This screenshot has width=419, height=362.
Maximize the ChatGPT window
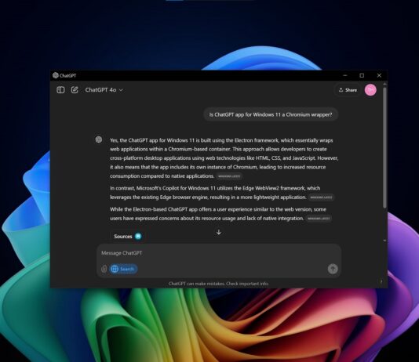click(x=362, y=75)
